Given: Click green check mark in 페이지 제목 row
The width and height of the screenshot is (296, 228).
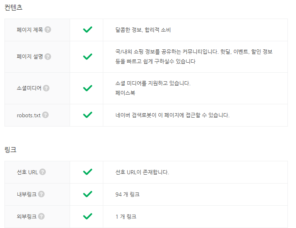Looking at the screenshot, I should pyautogui.click(x=87, y=30).
